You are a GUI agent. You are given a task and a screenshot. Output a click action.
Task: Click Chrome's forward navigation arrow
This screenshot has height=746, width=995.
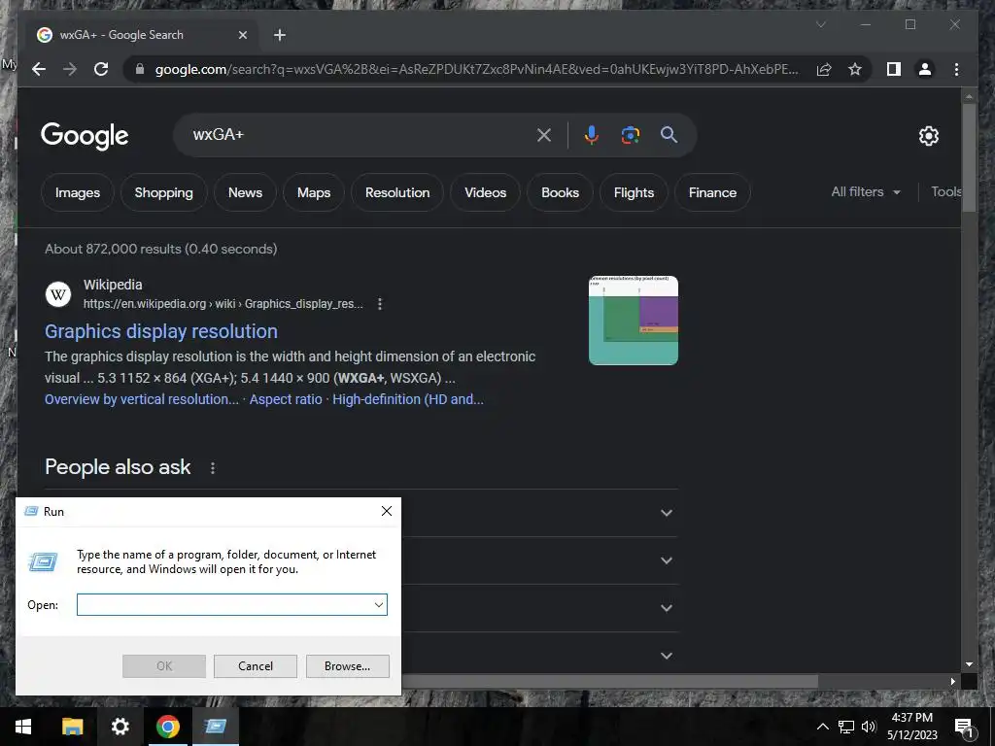click(70, 69)
